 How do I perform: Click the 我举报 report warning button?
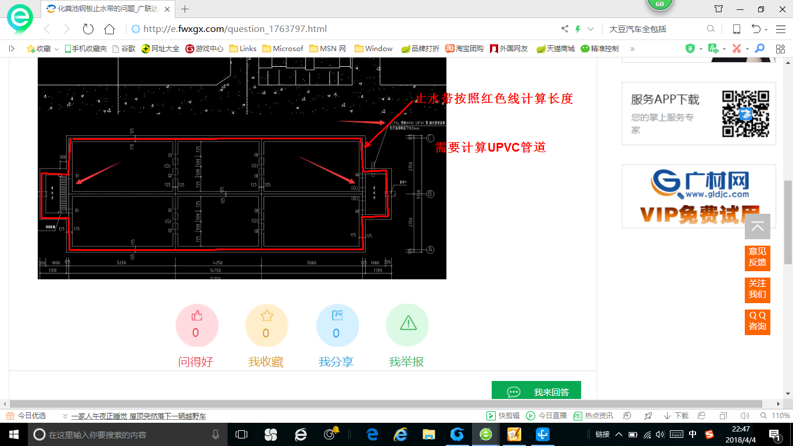tap(408, 325)
